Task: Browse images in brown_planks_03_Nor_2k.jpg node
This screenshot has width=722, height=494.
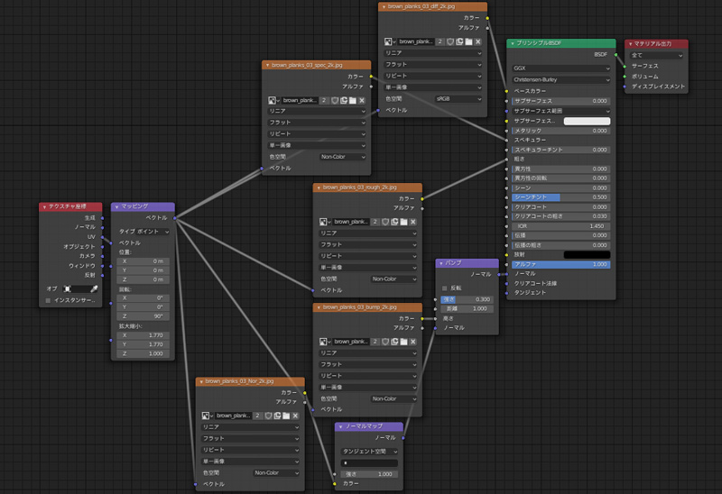Action: coord(207,416)
